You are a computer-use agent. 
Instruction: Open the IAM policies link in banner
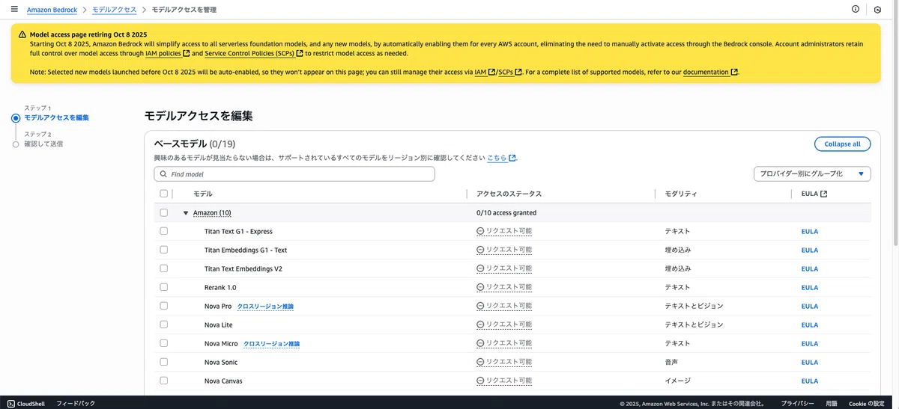click(x=167, y=53)
